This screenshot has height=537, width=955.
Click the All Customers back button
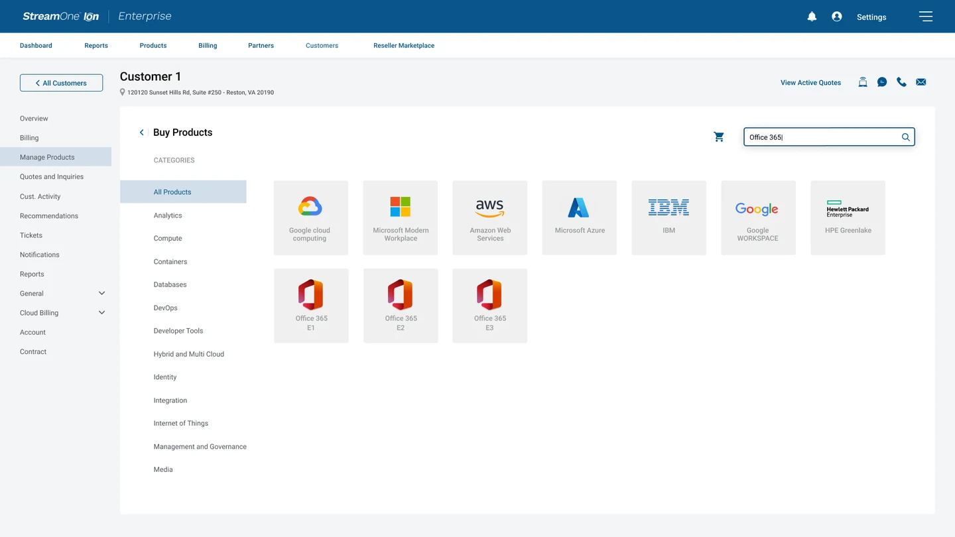[x=61, y=83]
